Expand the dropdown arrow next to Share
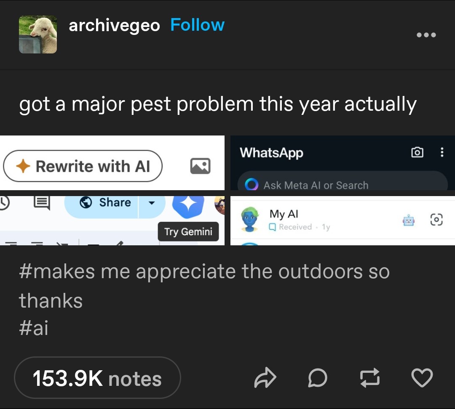The width and height of the screenshot is (455, 409). [152, 203]
